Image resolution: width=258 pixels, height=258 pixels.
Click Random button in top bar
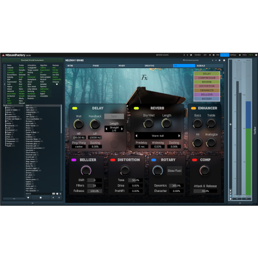click(198, 55)
